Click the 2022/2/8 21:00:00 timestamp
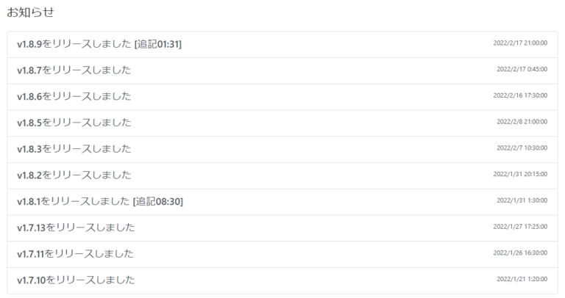 (x=522, y=122)
